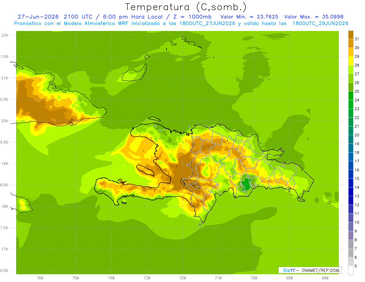Click the "ONAMET/REP.DOM." credit label

coord(321,270)
